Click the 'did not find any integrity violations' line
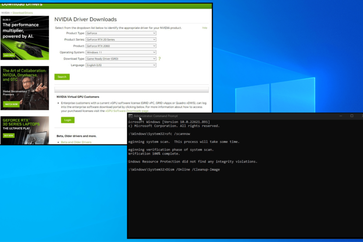Image resolution: width=363 pixels, height=242 pixels. (x=192, y=162)
